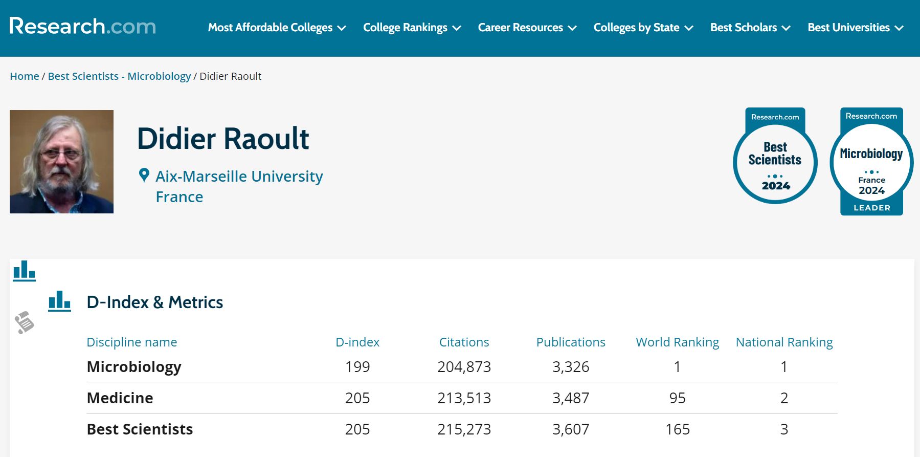Viewport: 920px width, 457px height.
Task: Click the D-Index & Metrics chart icon
Action: [59, 301]
